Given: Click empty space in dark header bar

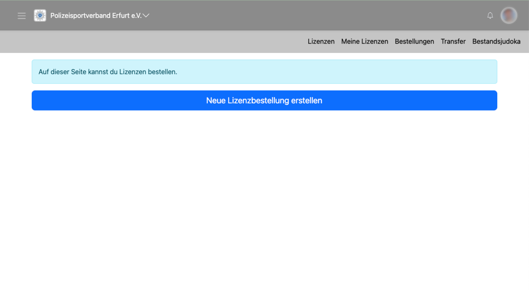Looking at the screenshot, I should pyautogui.click(x=309, y=16).
